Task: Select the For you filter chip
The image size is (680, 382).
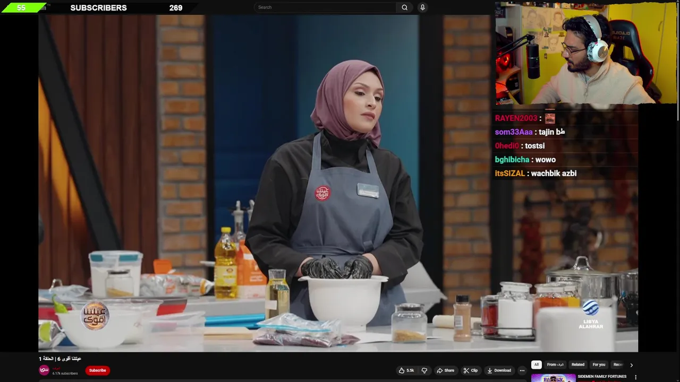Action: click(x=599, y=364)
